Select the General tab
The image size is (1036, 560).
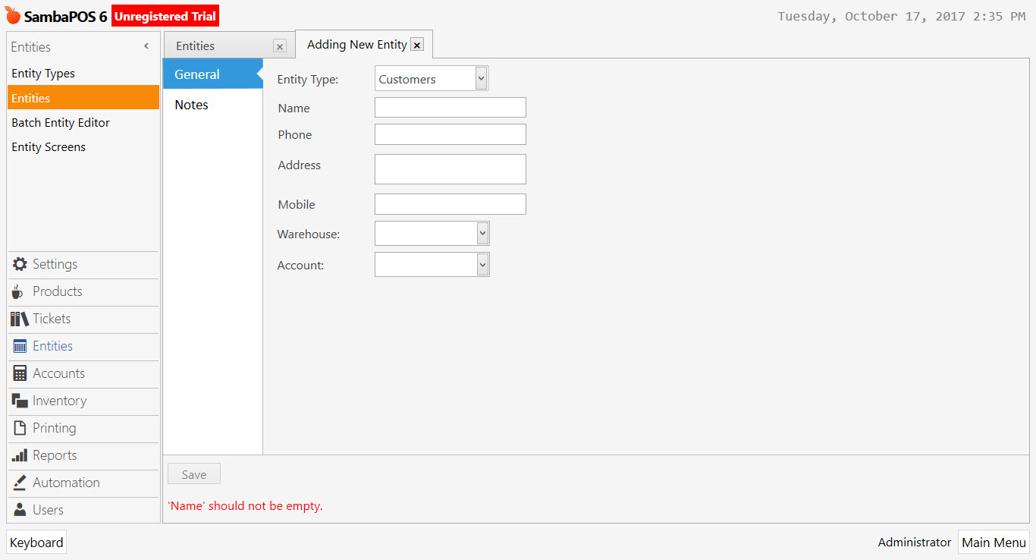197,74
